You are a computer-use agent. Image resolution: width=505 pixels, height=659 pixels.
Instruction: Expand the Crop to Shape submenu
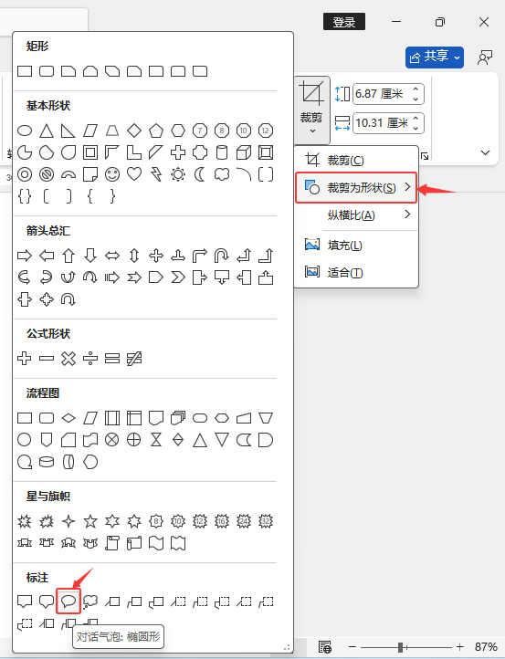coord(356,187)
